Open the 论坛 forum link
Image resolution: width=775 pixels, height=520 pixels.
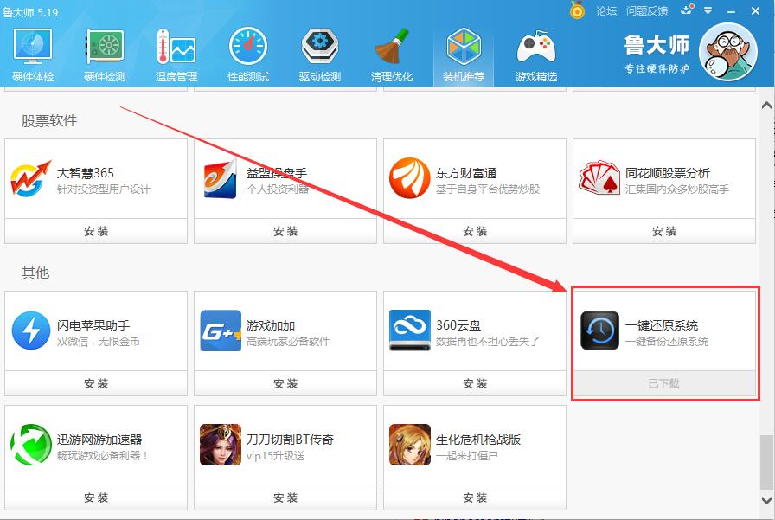click(x=608, y=10)
